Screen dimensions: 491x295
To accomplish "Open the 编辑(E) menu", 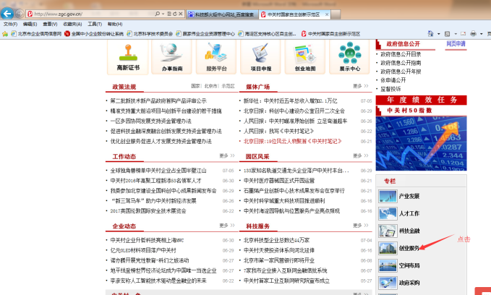I will click(x=30, y=24).
